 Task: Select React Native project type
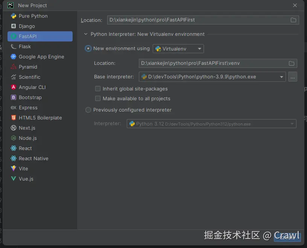pyautogui.click(x=33, y=158)
